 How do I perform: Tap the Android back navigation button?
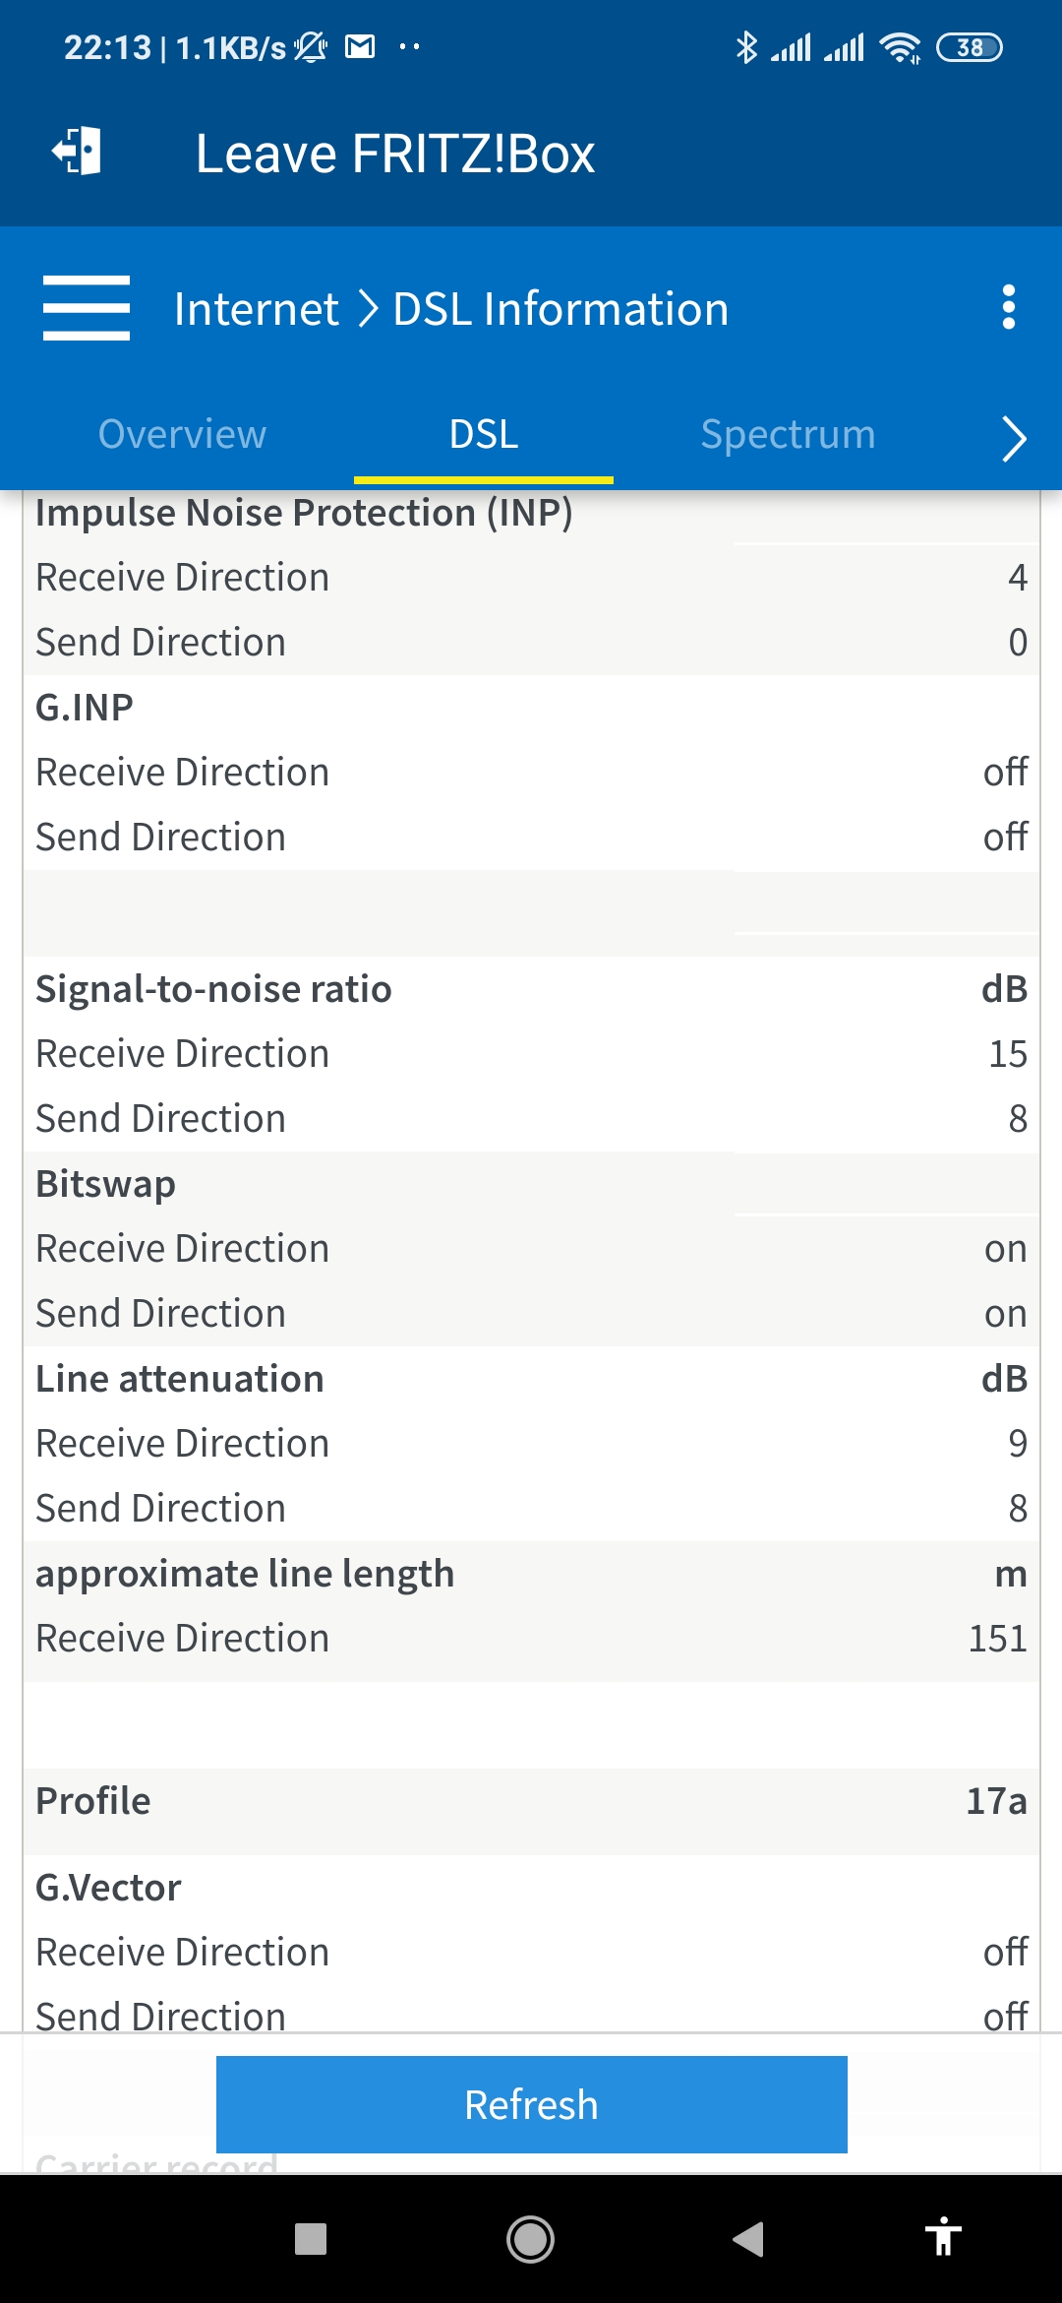pos(748,2239)
